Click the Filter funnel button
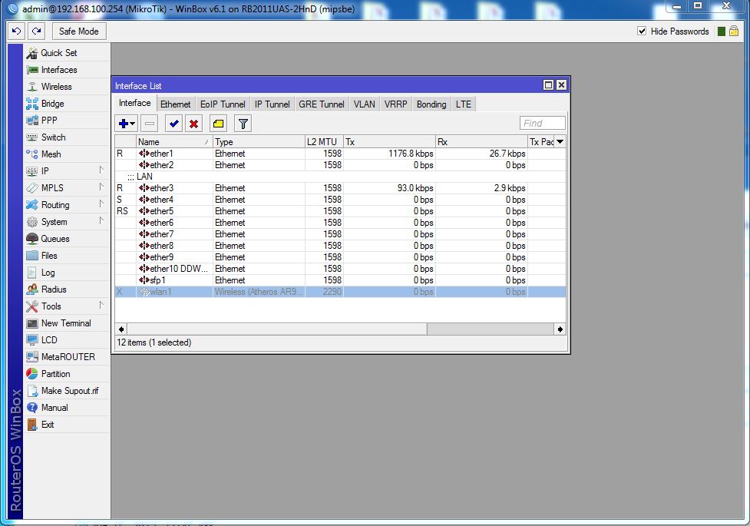Image resolution: width=750 pixels, height=526 pixels. (x=243, y=124)
